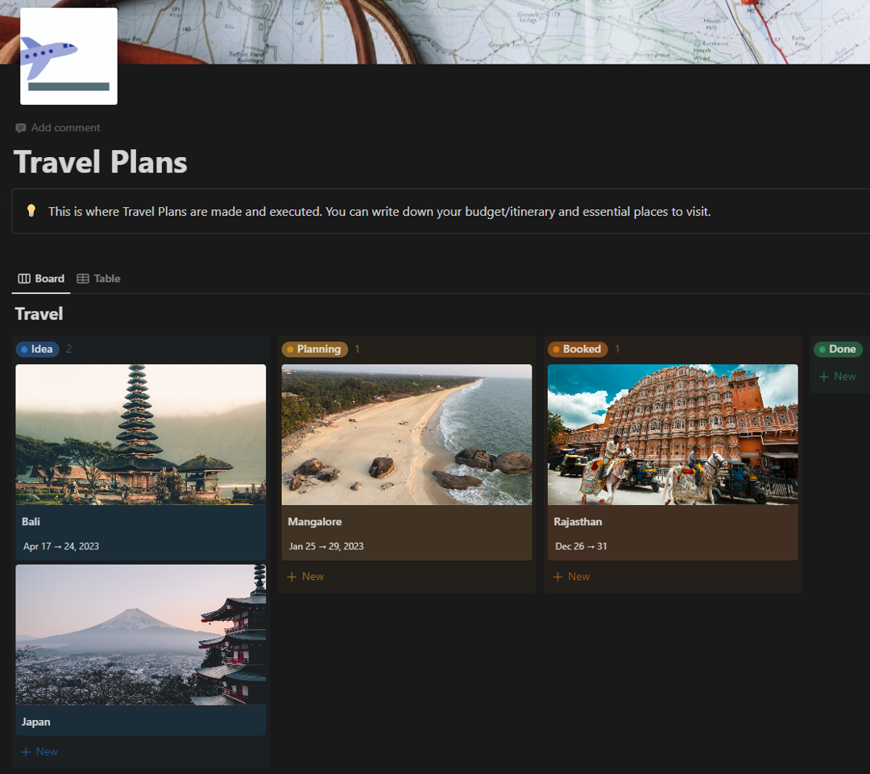The image size is (870, 774).
Task: Click the Jan 25 → 29, 2023 date
Action: (x=326, y=547)
